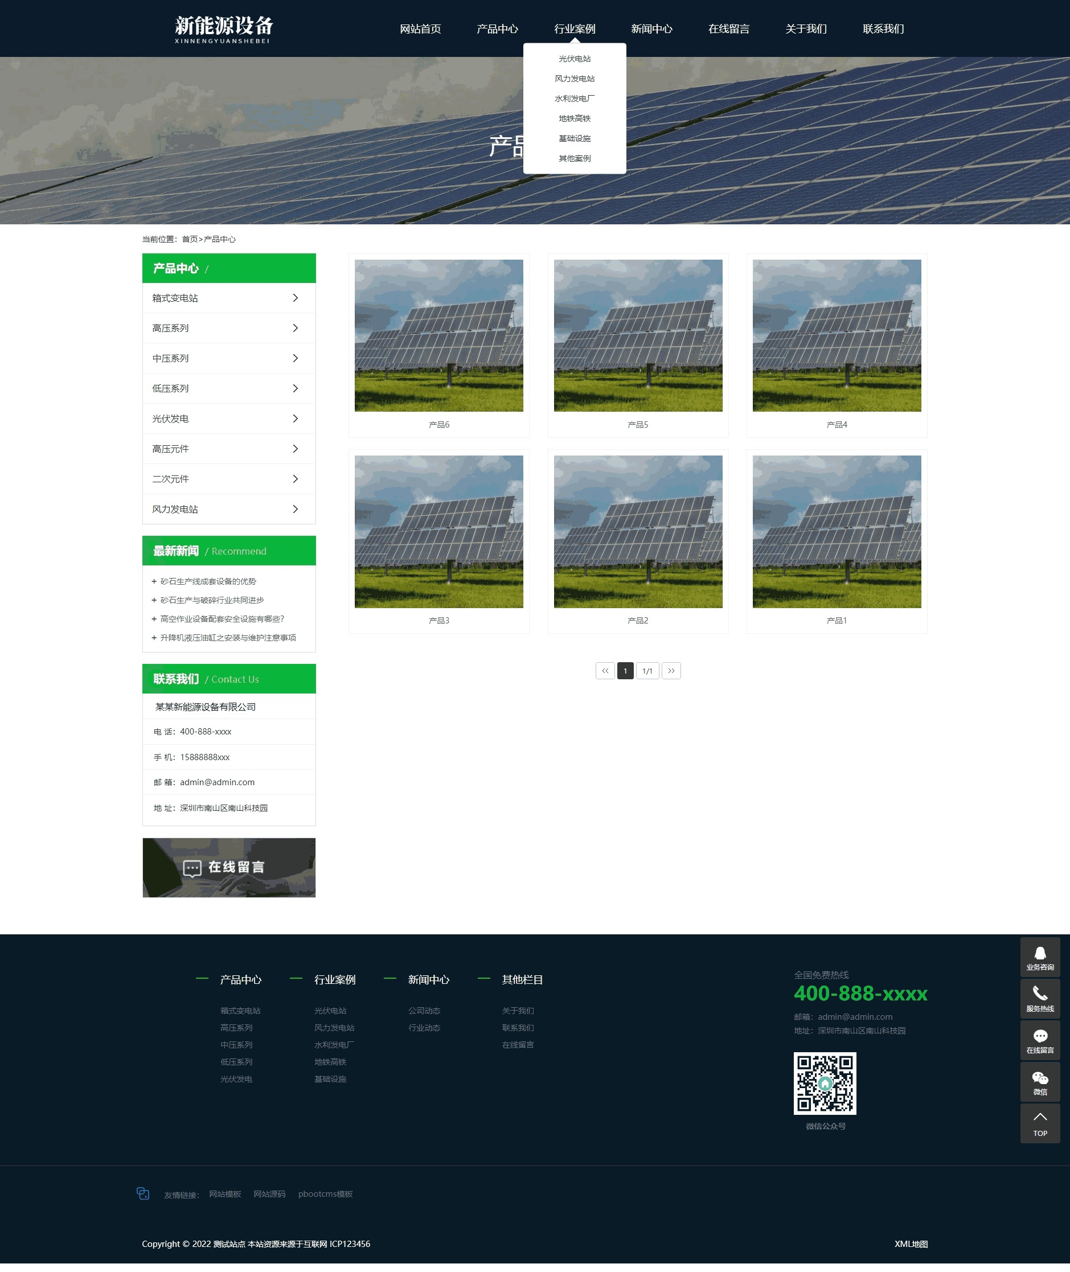The width and height of the screenshot is (1070, 1272).
Task: Choose 地铁高铁 in the 行业案例 dropdown
Action: point(574,118)
